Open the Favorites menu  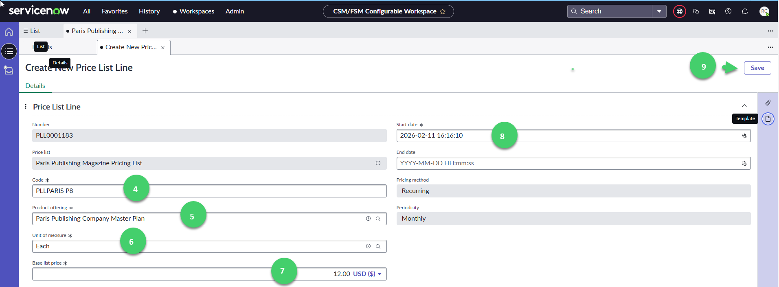pyautogui.click(x=114, y=11)
